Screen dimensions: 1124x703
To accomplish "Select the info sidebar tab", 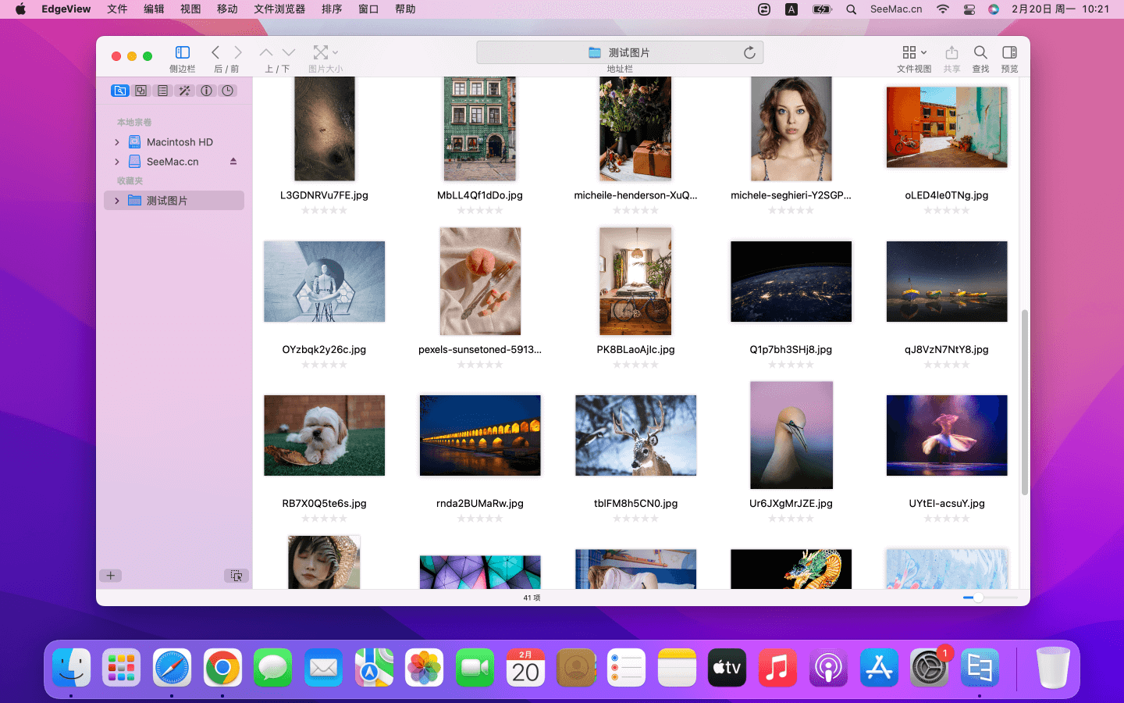I will (206, 91).
